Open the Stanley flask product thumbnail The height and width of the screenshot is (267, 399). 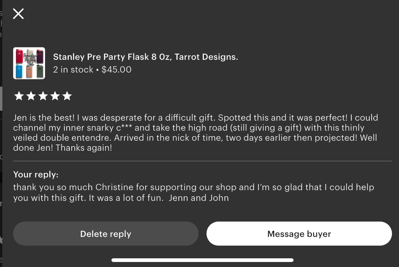point(29,63)
